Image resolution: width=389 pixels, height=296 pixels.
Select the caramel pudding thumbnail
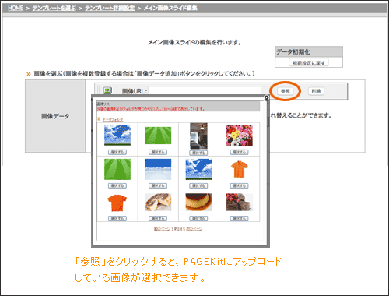[x=198, y=202]
